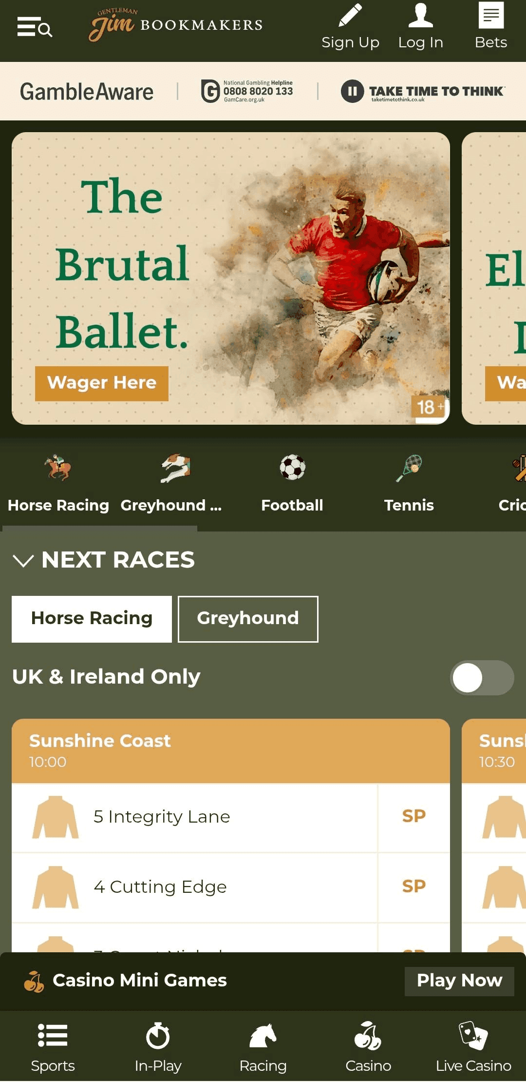Collapse the Next Races section chevron
The image size is (526, 1082).
pyautogui.click(x=23, y=560)
